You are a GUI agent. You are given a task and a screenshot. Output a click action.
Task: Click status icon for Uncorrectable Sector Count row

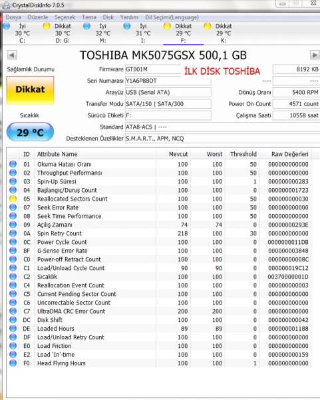click(x=13, y=303)
